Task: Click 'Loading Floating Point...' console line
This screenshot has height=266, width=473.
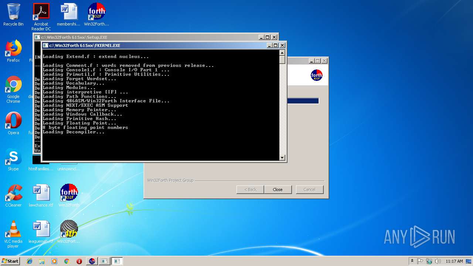Action: (79, 123)
